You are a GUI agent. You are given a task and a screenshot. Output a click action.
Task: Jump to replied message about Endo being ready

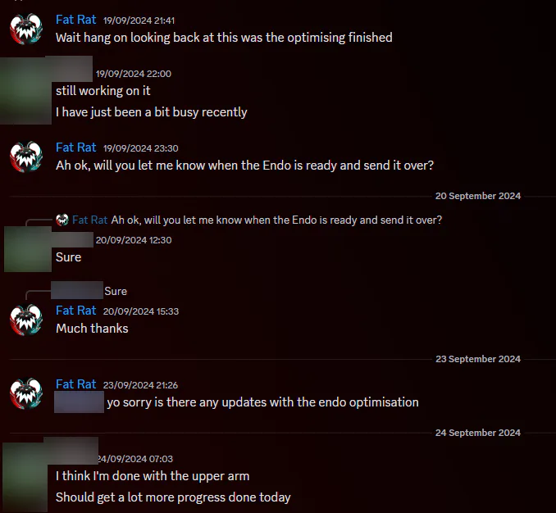click(x=276, y=220)
